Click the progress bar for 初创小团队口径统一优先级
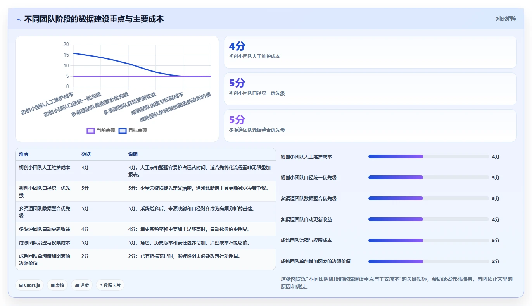532x306 pixels. [x=428, y=177]
